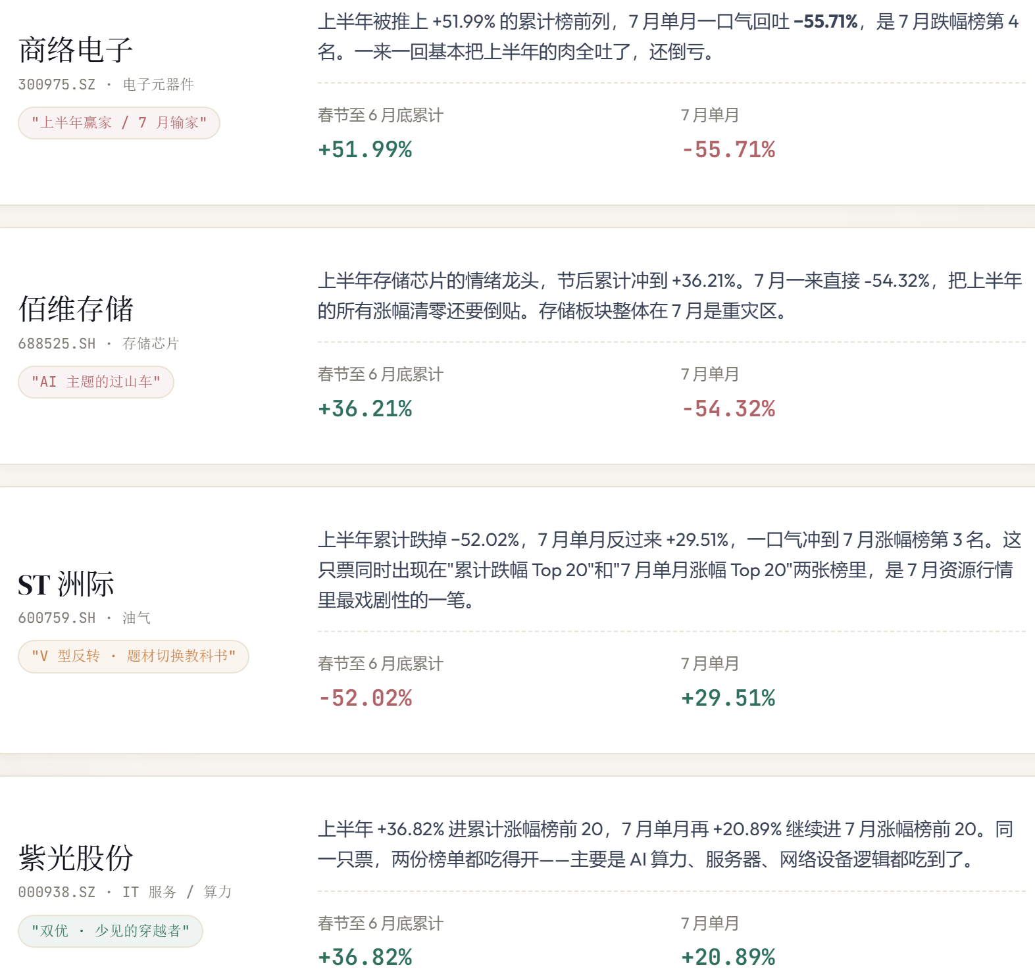Click the 油气 sector label
This screenshot has width=1035, height=976.
click(136, 618)
